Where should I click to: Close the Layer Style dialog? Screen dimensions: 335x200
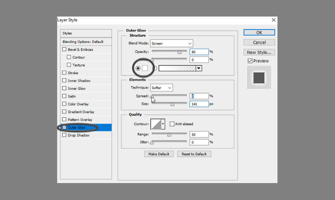[273, 20]
